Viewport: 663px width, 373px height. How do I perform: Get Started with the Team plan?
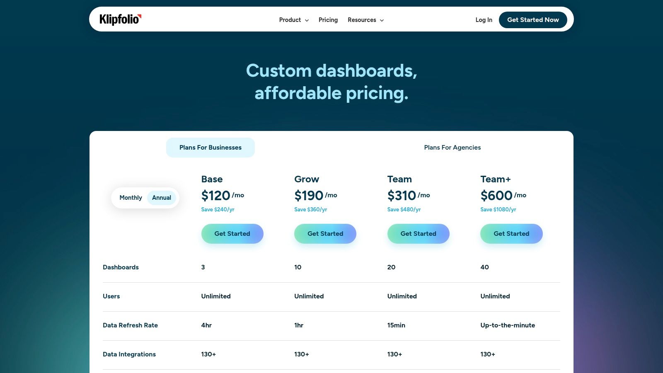coord(418,233)
